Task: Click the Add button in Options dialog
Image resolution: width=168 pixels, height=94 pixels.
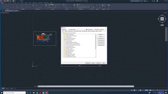Action: 101,37
